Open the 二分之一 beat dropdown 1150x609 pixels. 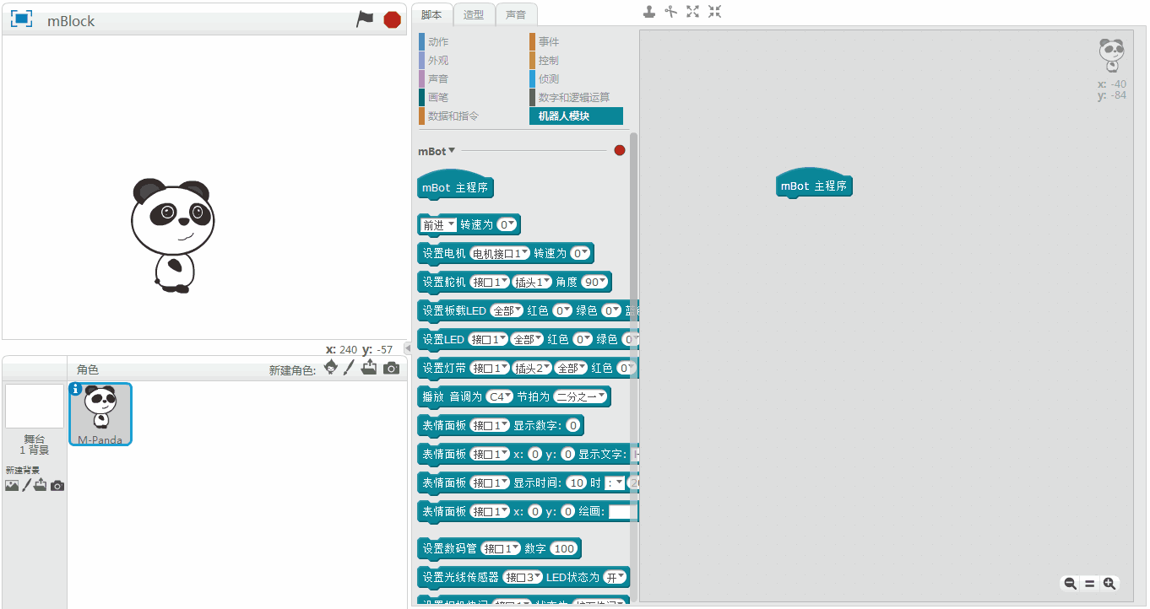(x=578, y=396)
